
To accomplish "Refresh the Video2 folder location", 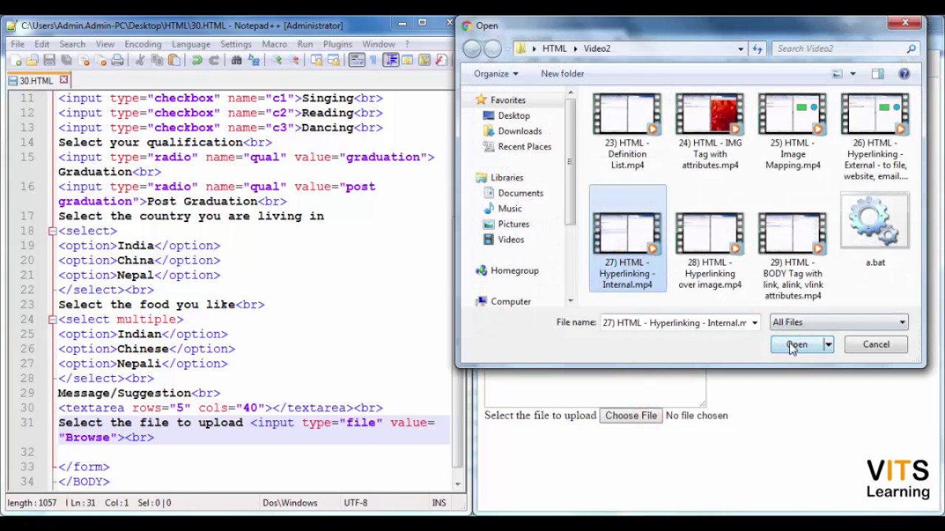I will [x=757, y=49].
